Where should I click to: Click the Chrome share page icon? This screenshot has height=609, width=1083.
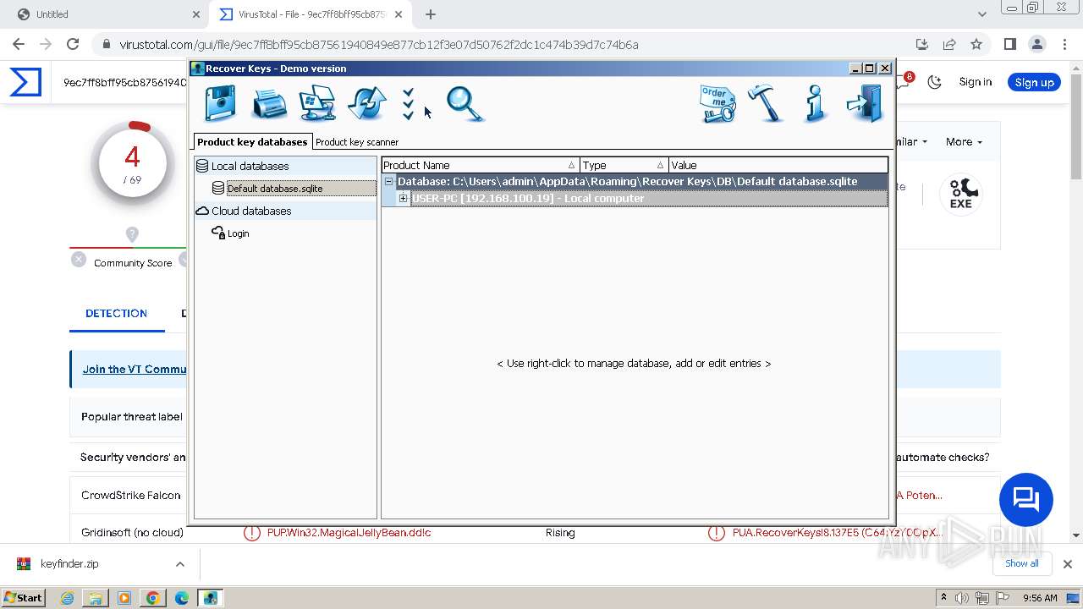(x=949, y=45)
